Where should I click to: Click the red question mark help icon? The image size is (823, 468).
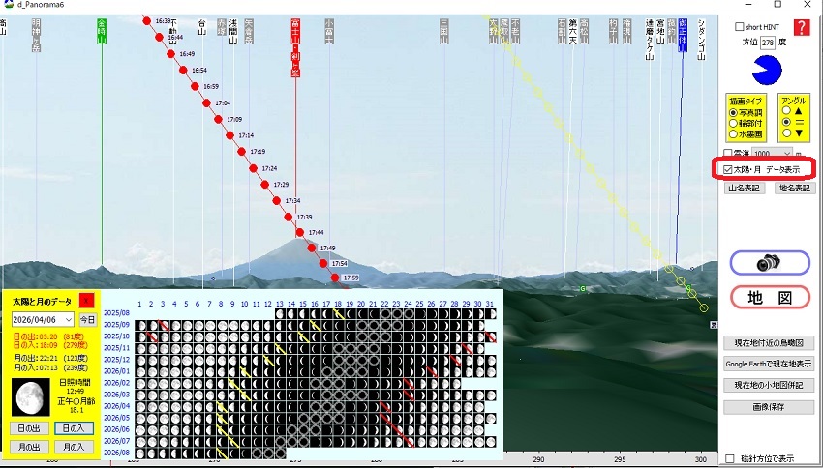tap(801, 27)
